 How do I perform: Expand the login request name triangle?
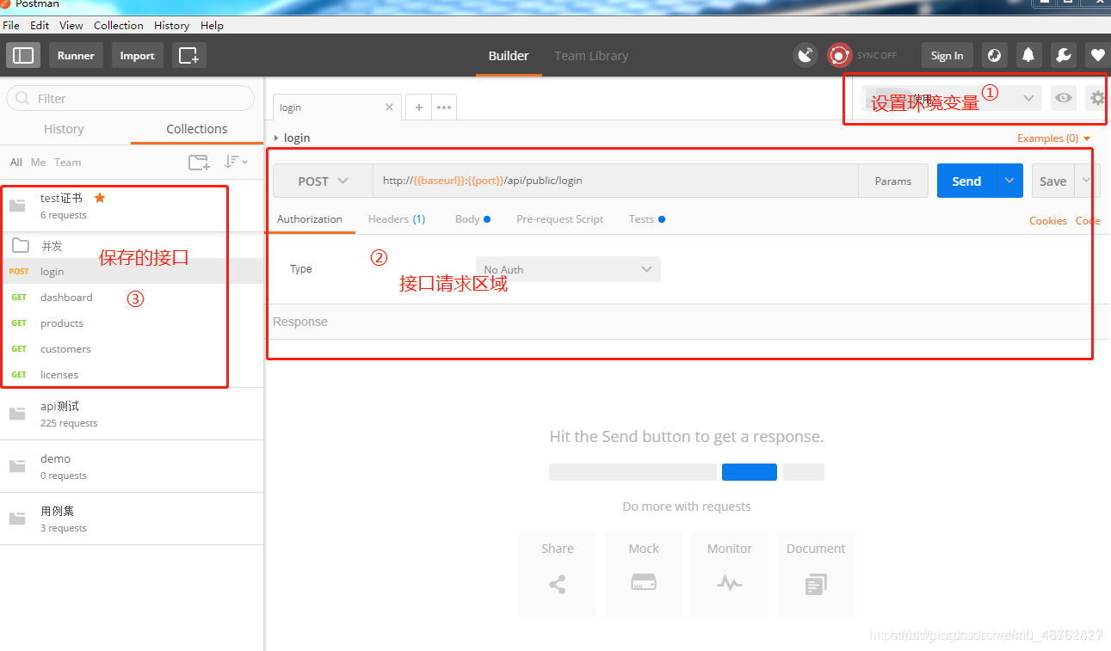point(276,138)
